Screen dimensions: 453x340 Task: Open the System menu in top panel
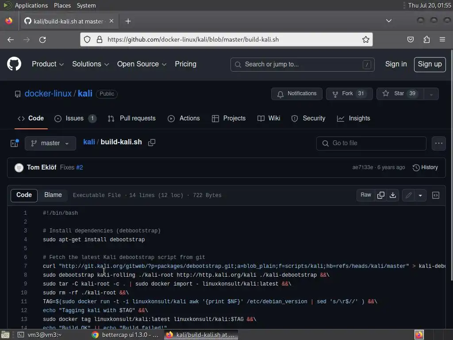pyautogui.click(x=86, y=5)
